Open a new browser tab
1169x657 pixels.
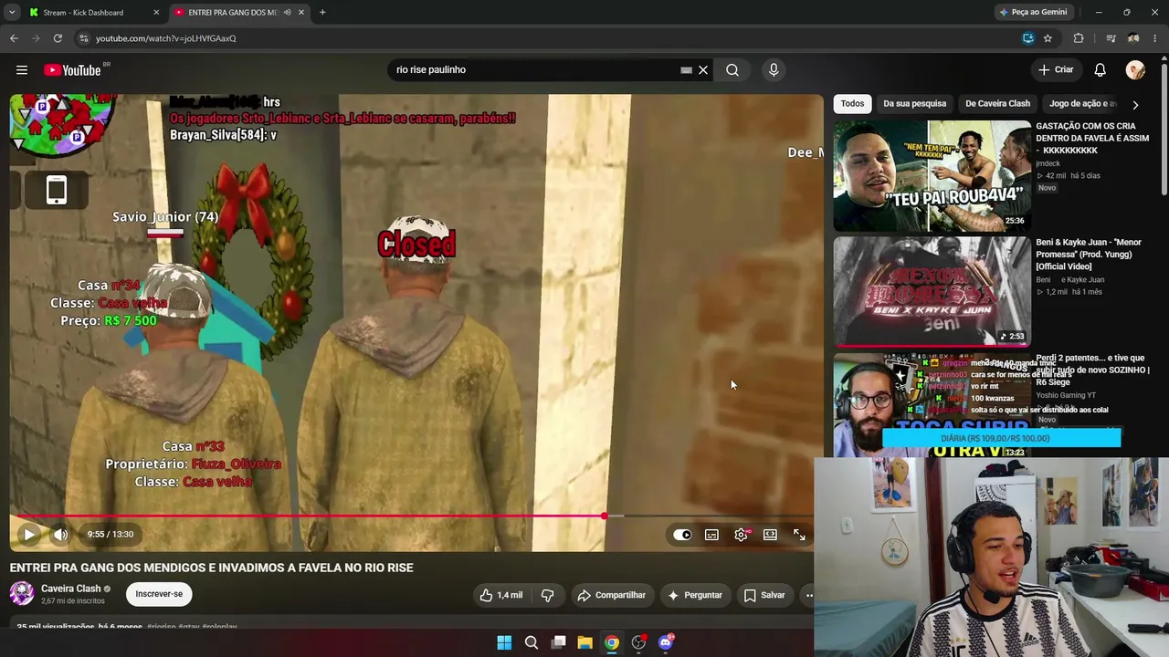pos(322,13)
